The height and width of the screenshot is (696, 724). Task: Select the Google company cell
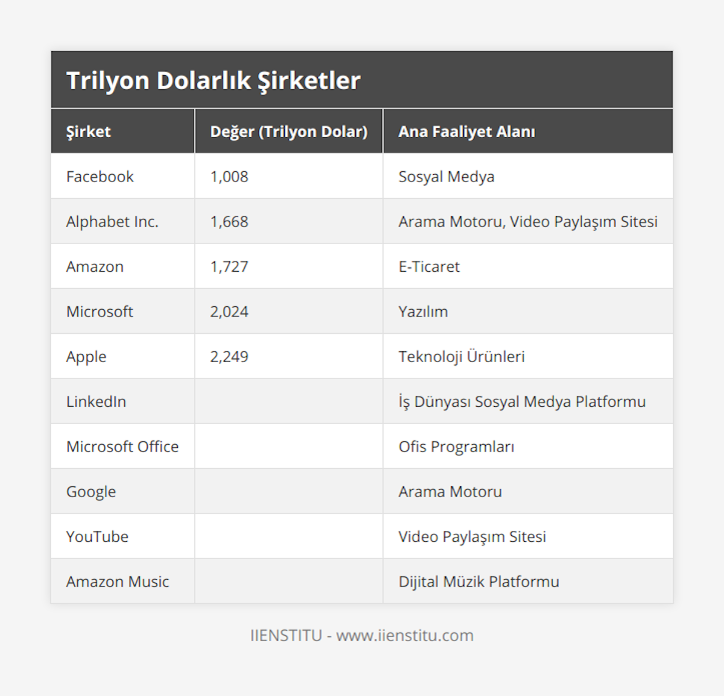[x=91, y=492]
